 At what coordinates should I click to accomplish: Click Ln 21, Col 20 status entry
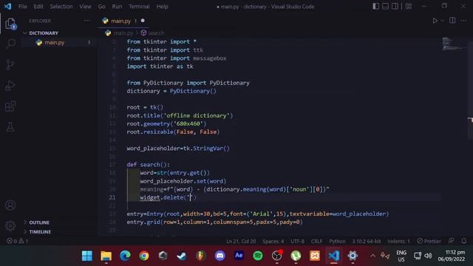tap(241, 241)
